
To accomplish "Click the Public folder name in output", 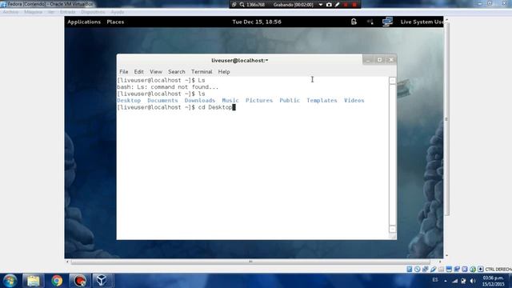I will click(x=290, y=101).
